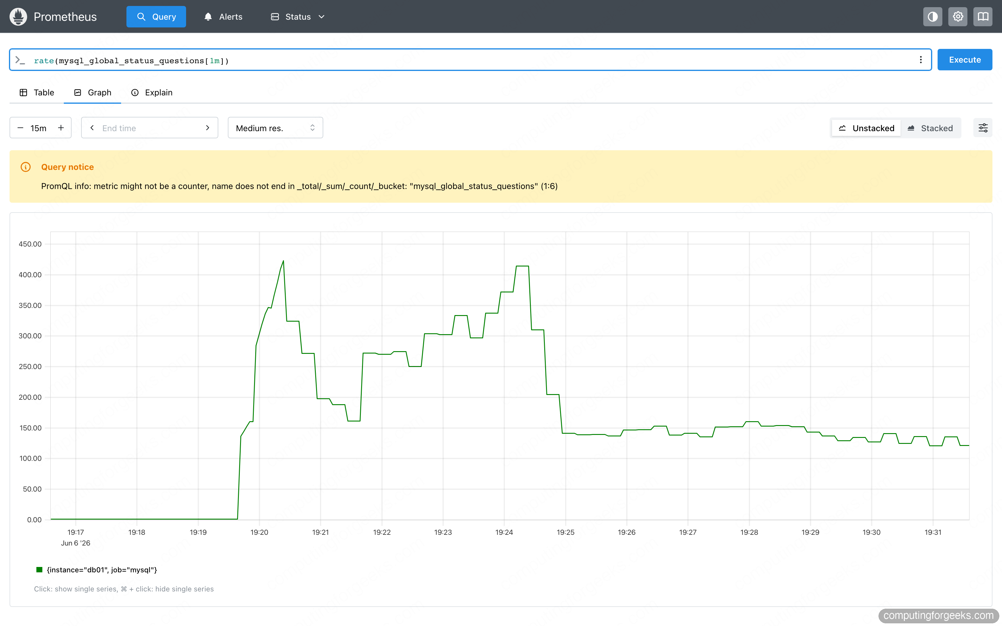Image resolution: width=1002 pixels, height=626 pixels.
Task: Expand the Status dropdown menu
Action: click(x=298, y=17)
